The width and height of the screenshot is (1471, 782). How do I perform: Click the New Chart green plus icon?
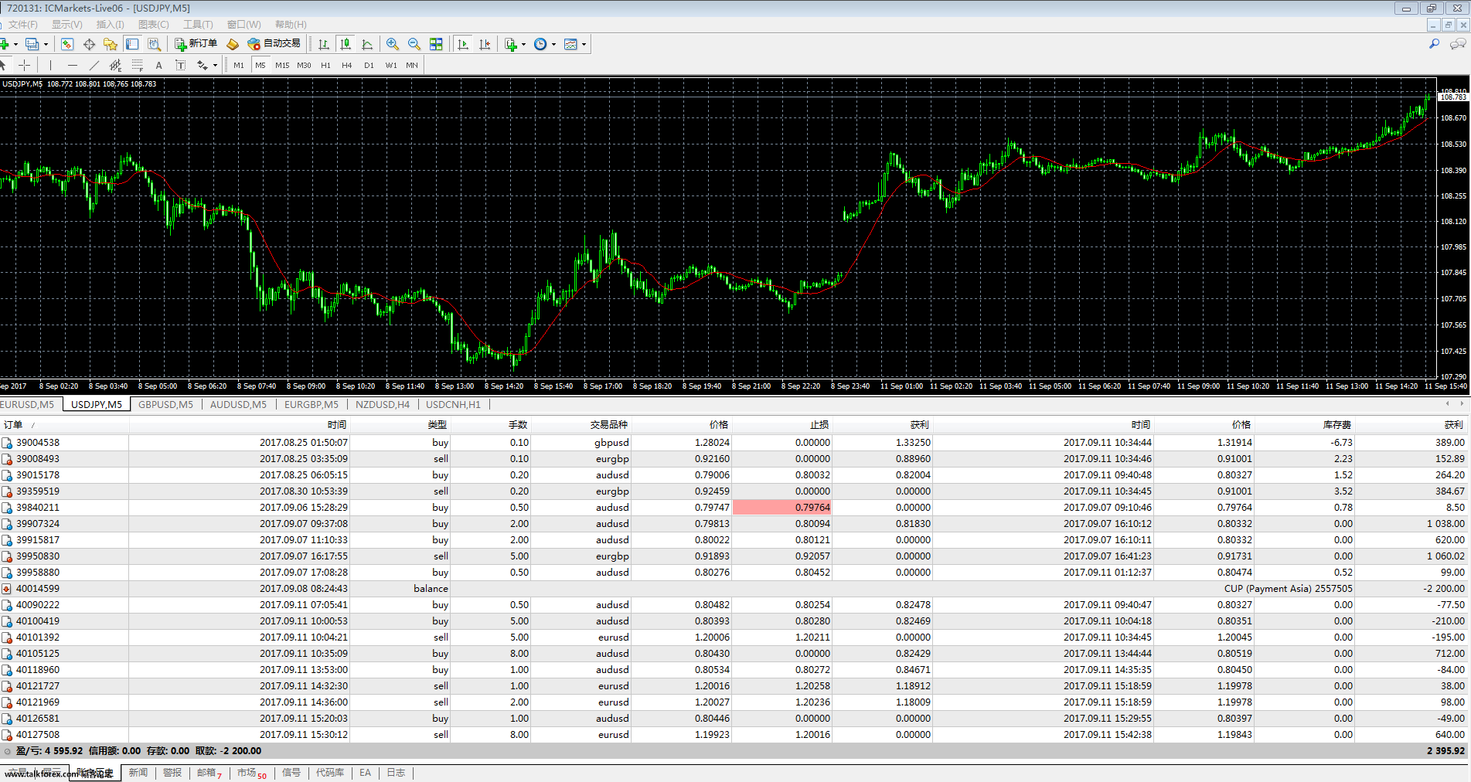[5, 44]
